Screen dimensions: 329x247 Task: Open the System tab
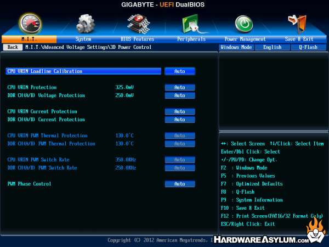(83, 39)
